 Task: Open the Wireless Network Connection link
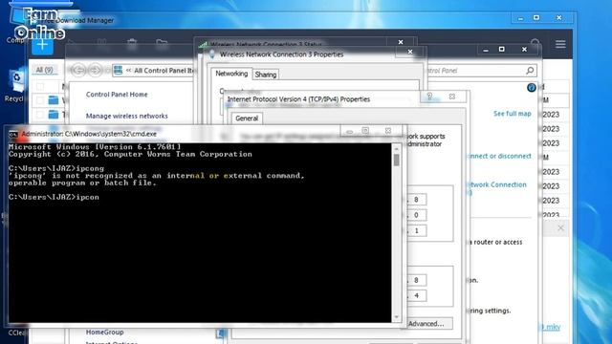click(x=497, y=184)
